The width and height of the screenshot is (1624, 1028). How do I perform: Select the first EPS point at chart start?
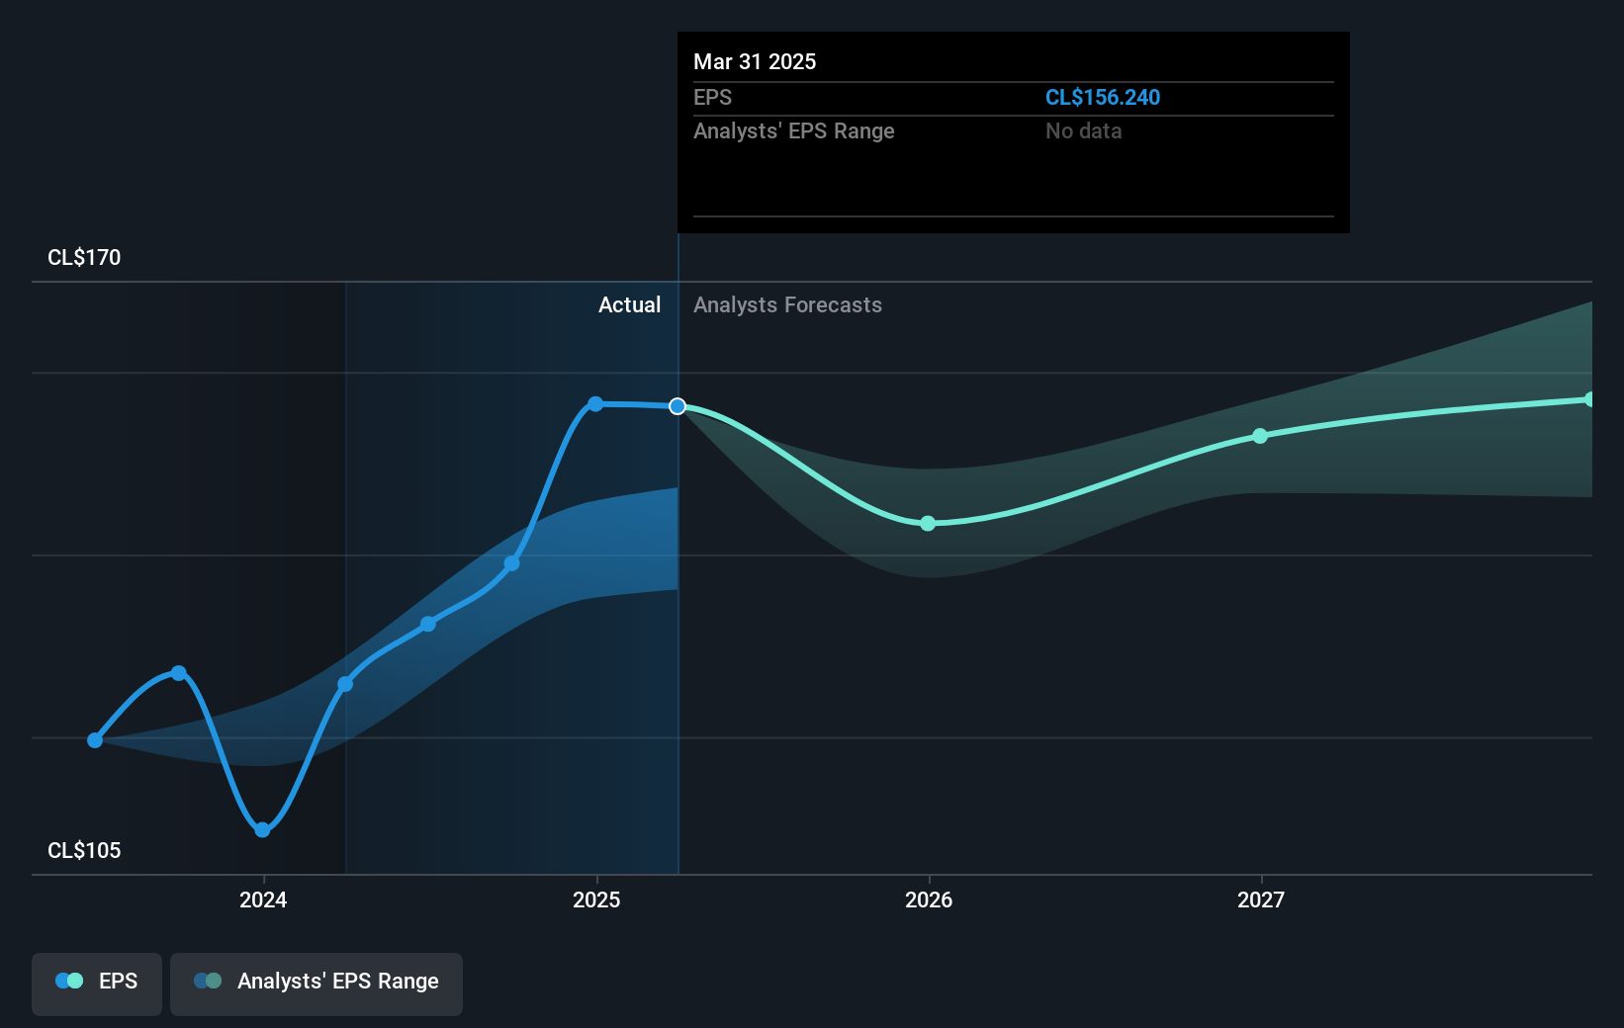[95, 740]
